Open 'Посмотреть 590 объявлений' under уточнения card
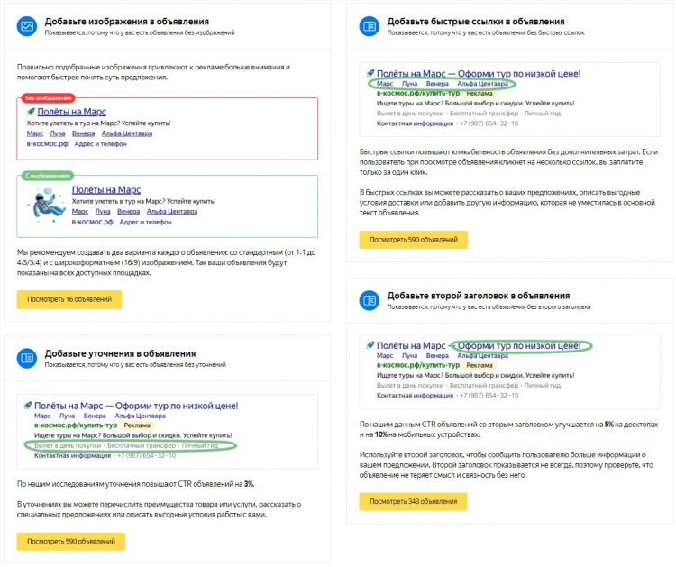Viewport: 676px width, 567px height. (71, 542)
